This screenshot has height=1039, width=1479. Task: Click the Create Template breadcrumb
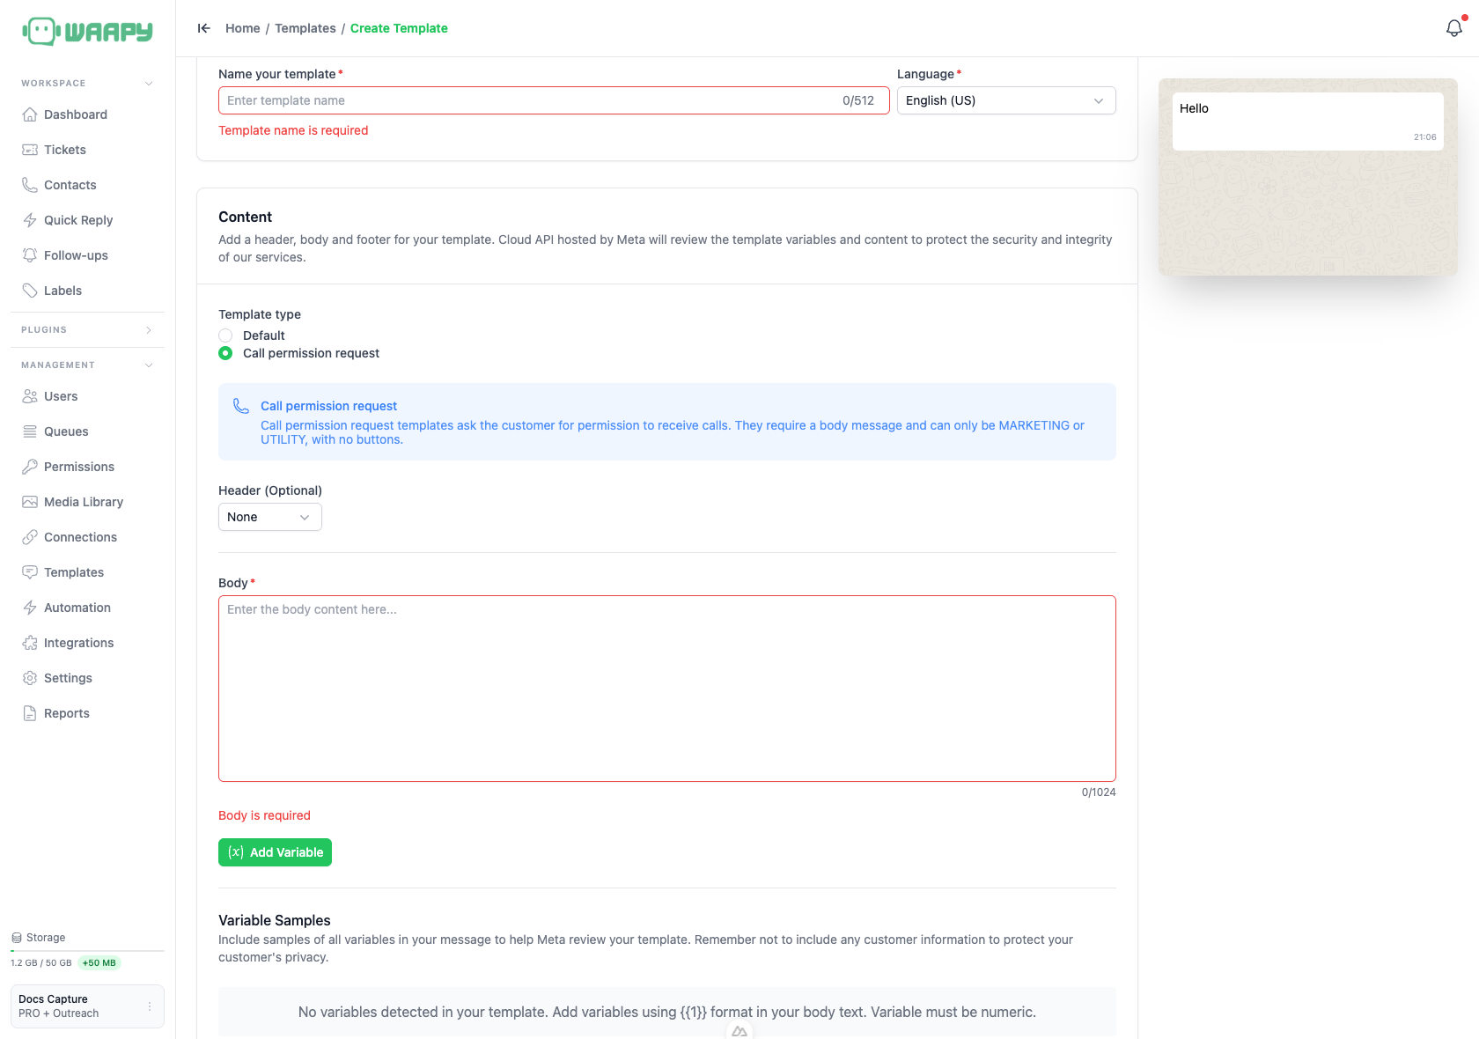pos(399,28)
